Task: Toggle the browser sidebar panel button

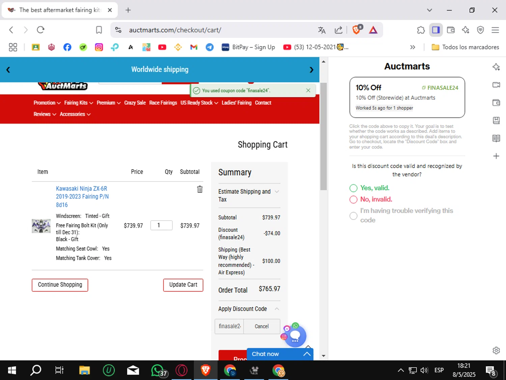Action: (436, 30)
